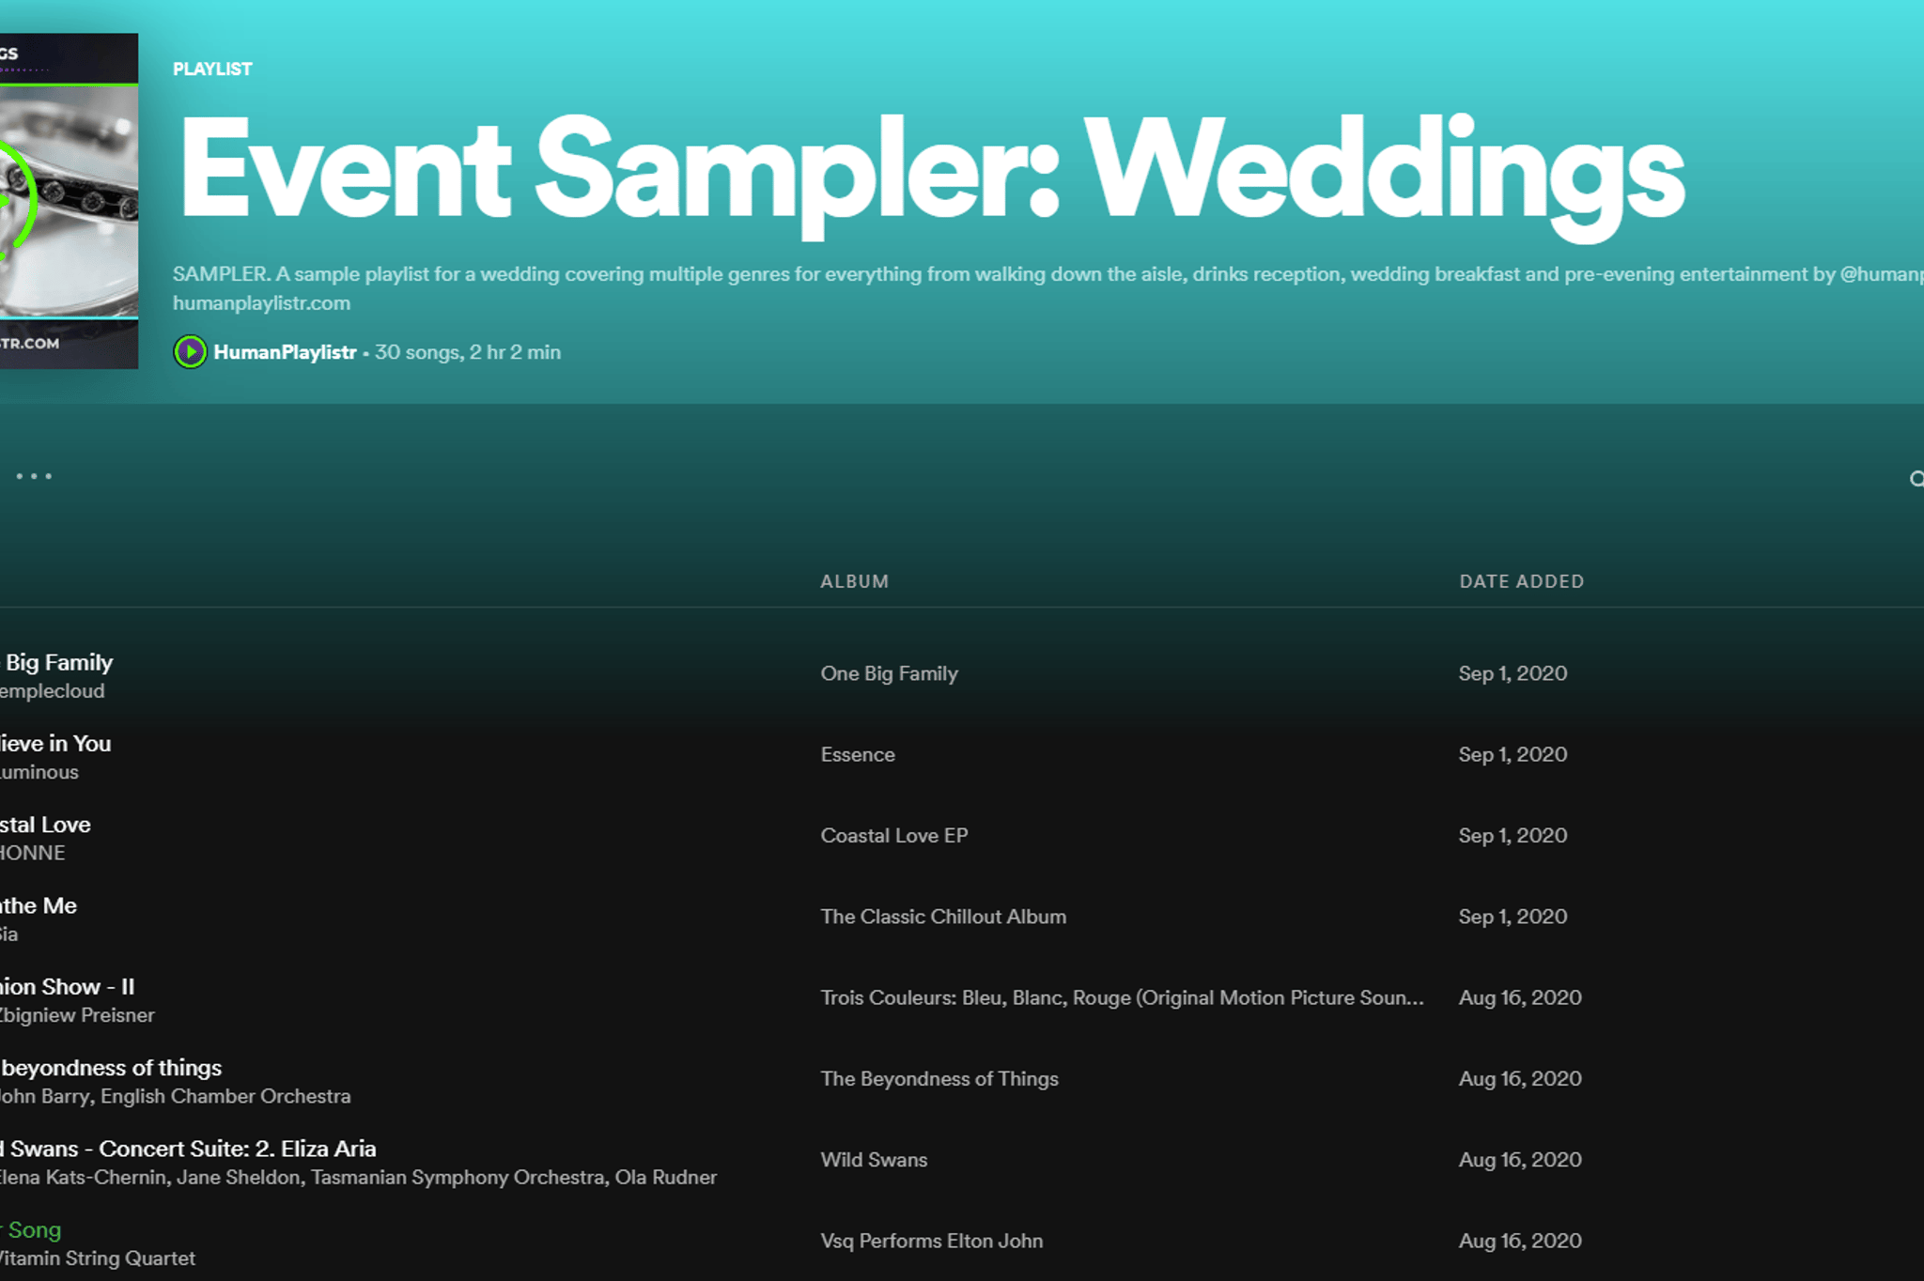Open the One Big Family album link
The width and height of the screenshot is (1924, 1281).
coord(889,673)
